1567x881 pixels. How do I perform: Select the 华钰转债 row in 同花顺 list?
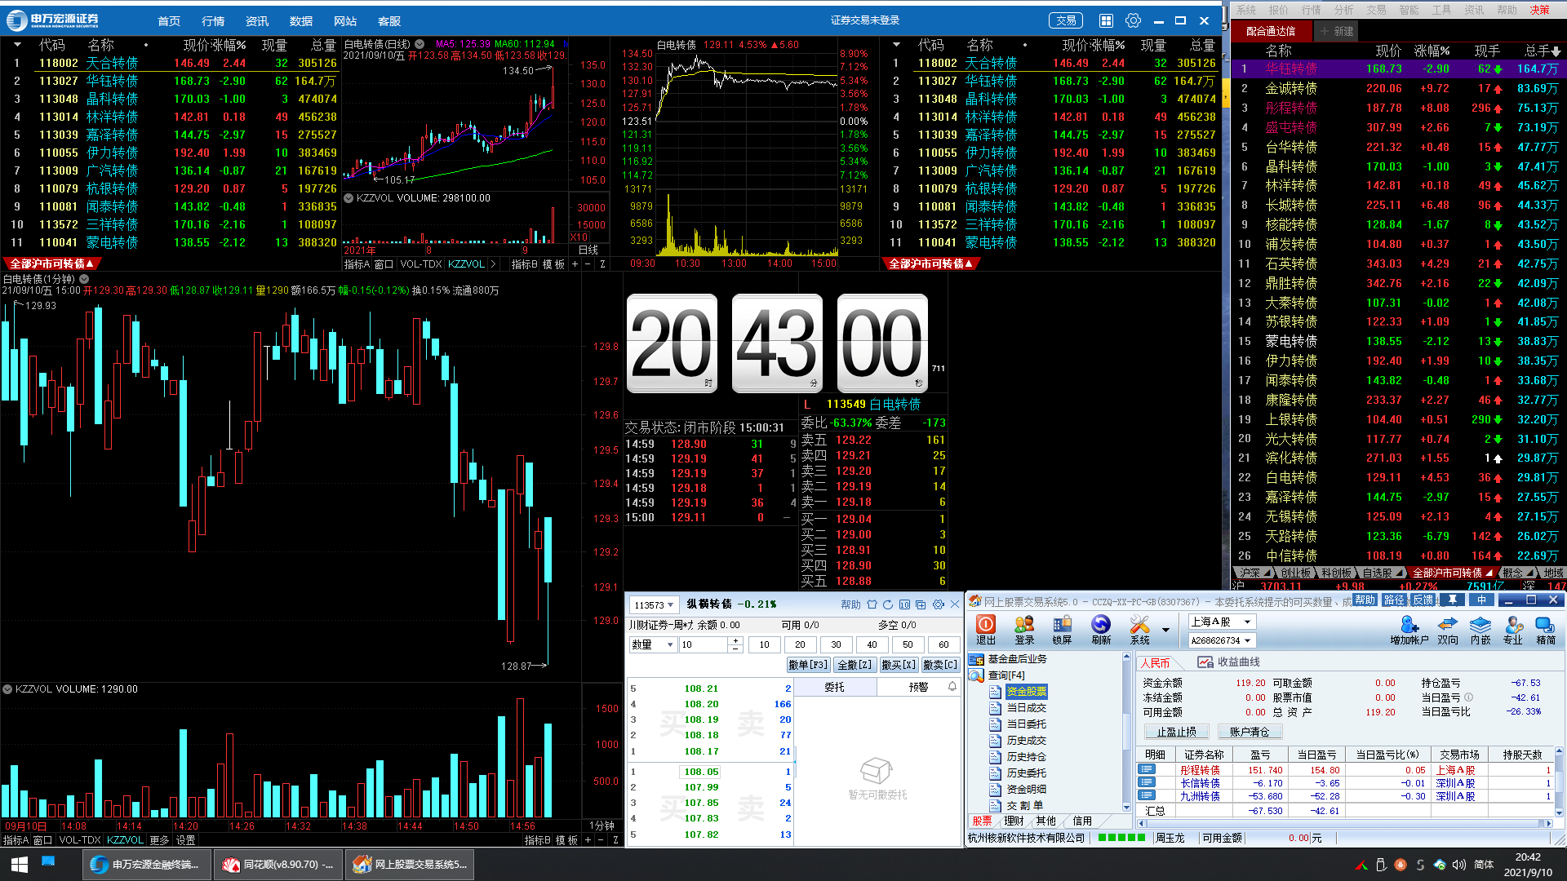(1399, 69)
